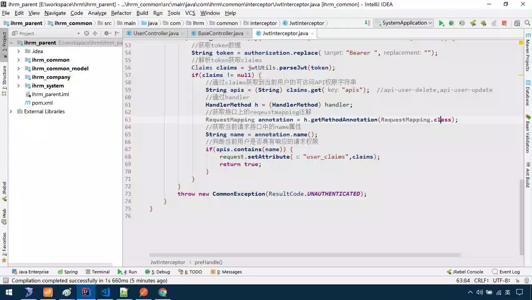The width and height of the screenshot is (532, 300).
Task: Toggle the JRebel side tool window
Action: pyautogui.click(x=5, y=191)
